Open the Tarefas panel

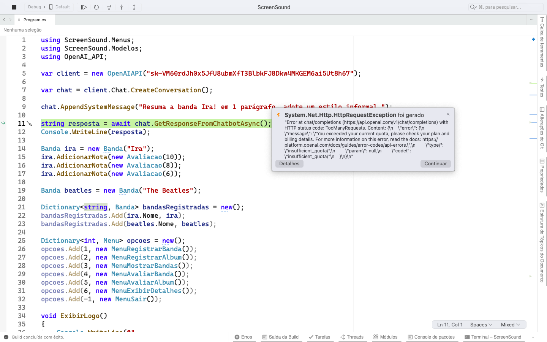(x=319, y=337)
